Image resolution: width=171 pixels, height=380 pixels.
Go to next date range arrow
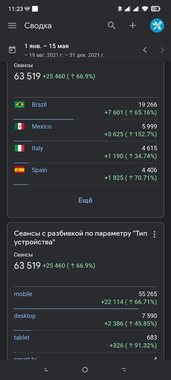tap(162, 50)
